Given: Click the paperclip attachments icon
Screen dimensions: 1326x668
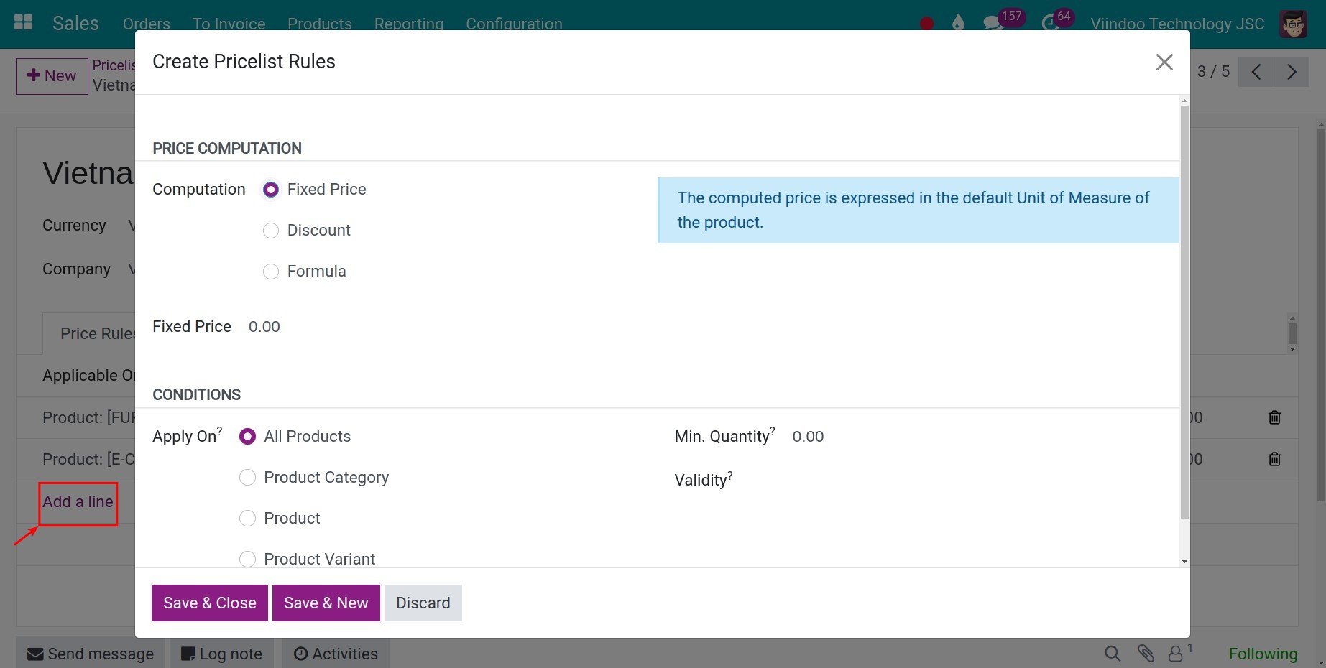Looking at the screenshot, I should click(x=1146, y=654).
